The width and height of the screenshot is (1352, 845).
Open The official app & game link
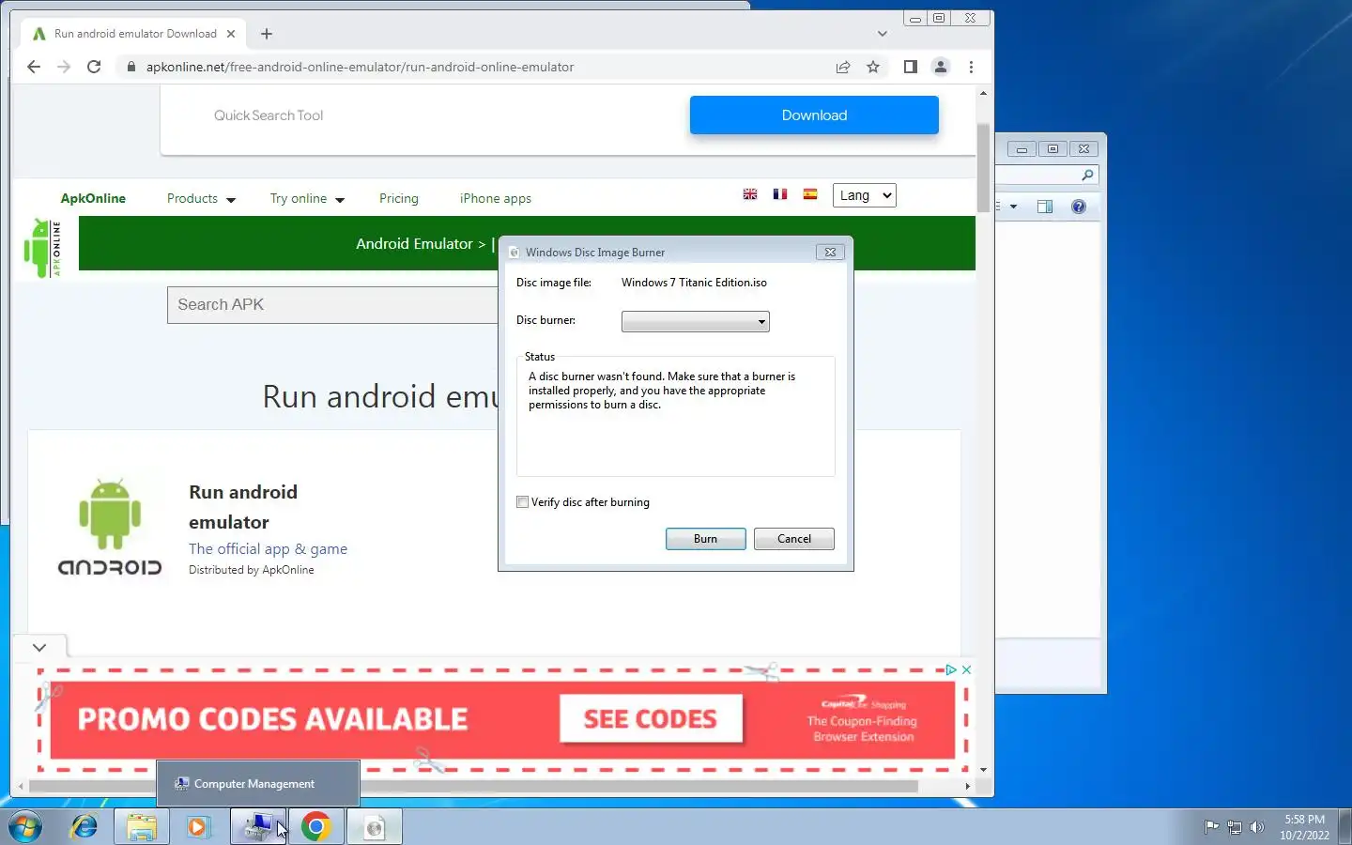pyautogui.click(x=268, y=548)
